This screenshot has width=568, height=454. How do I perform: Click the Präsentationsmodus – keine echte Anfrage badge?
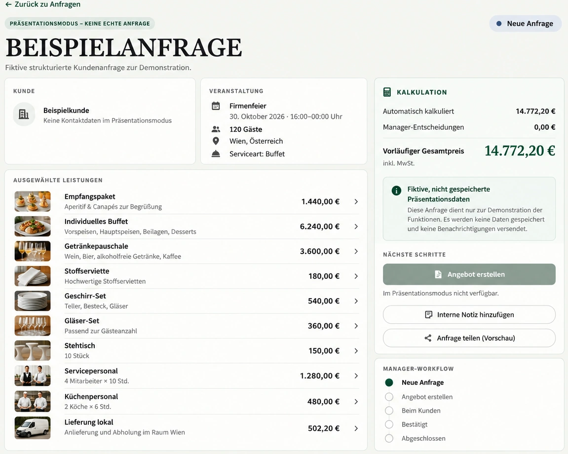point(79,24)
